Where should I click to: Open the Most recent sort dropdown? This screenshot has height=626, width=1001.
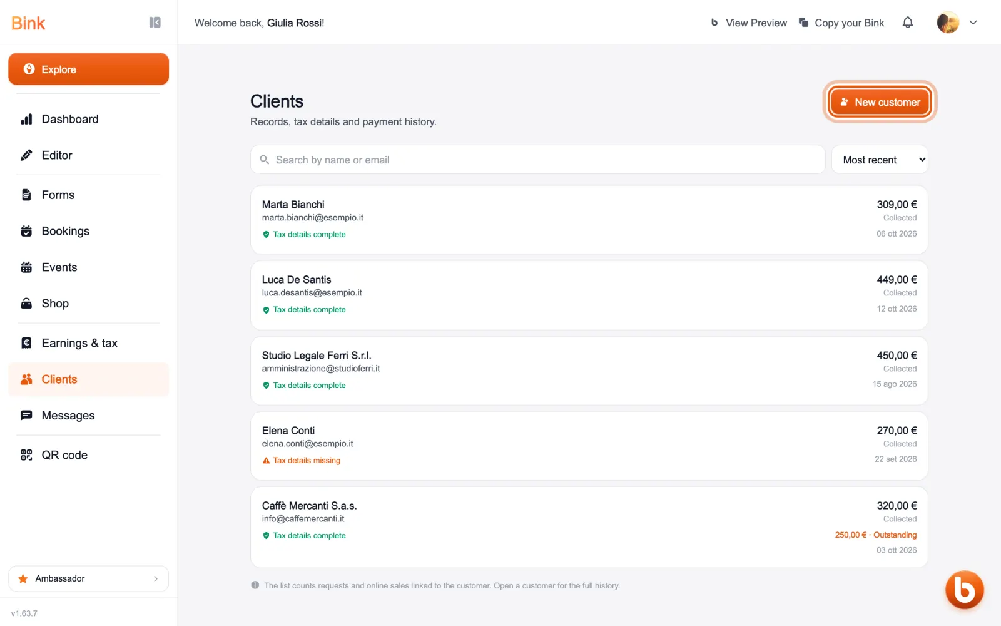pos(880,160)
